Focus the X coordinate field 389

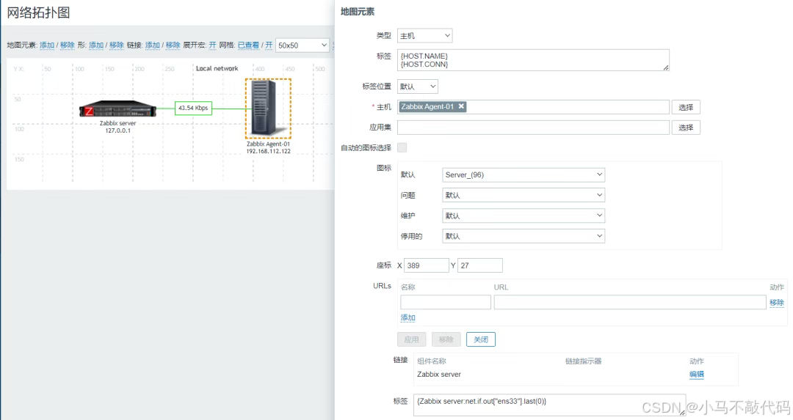427,265
